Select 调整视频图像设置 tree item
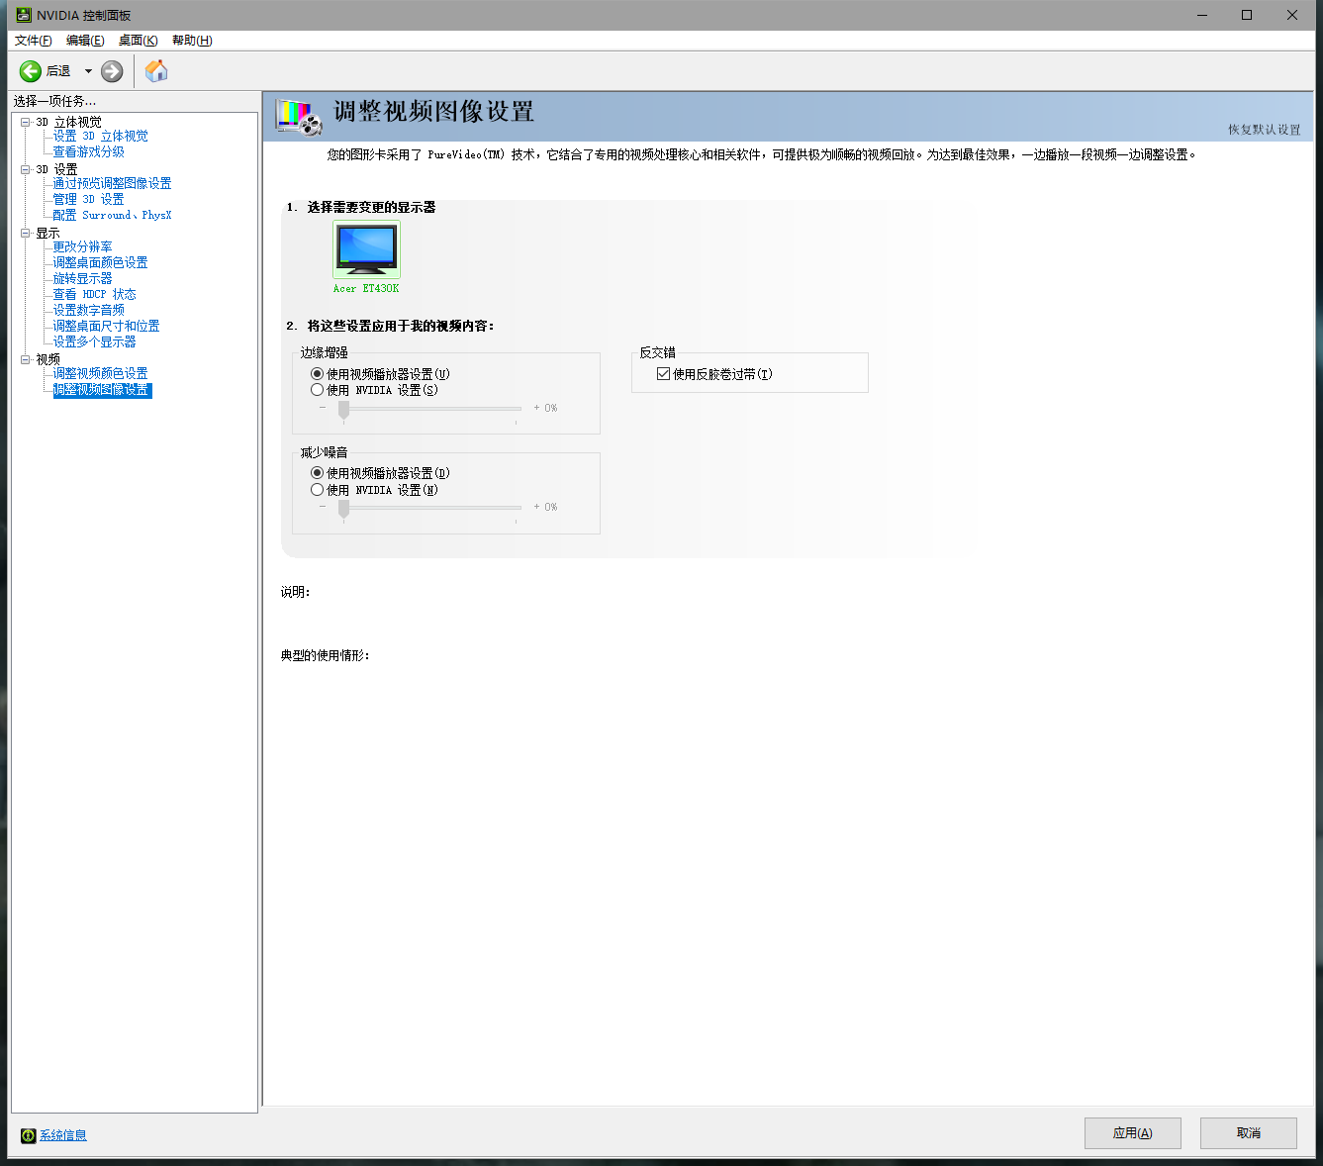The height and width of the screenshot is (1166, 1323). pos(102,390)
